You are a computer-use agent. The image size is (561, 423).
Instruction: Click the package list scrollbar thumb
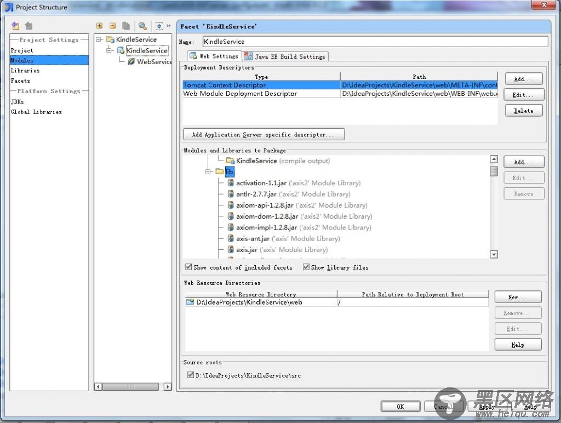(x=494, y=171)
